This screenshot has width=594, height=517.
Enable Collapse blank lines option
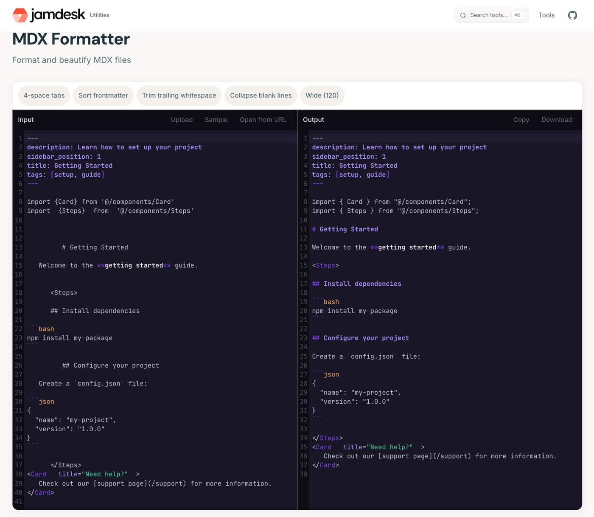point(261,96)
